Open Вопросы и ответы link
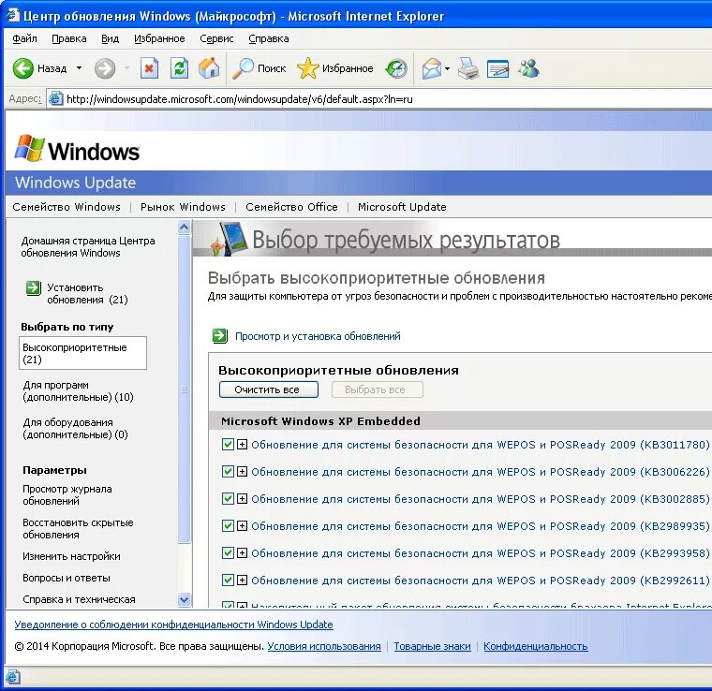The width and height of the screenshot is (712, 691). pyautogui.click(x=67, y=578)
